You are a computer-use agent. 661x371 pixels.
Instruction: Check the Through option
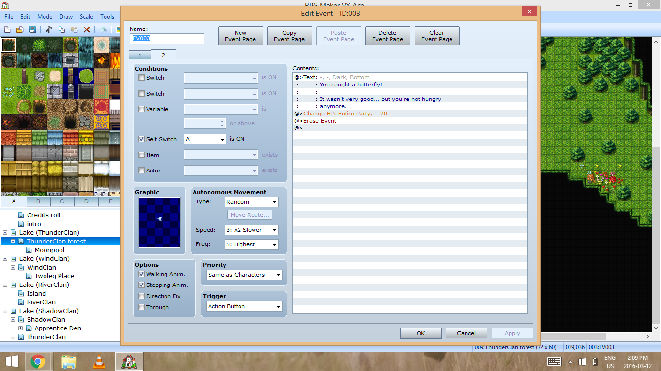pyautogui.click(x=141, y=307)
